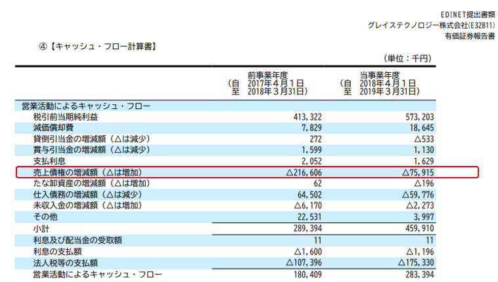Click the △75,915 current year value
498x282 pixels.
pos(412,172)
